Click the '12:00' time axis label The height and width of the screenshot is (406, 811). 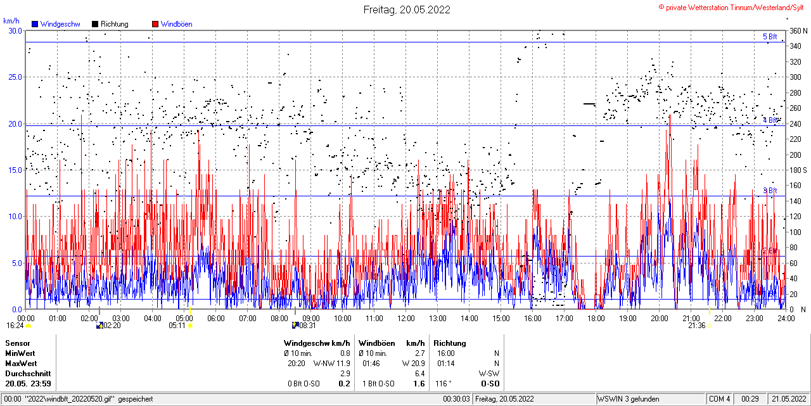pos(406,318)
